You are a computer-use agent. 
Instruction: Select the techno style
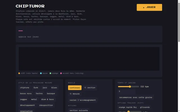(39, 94)
